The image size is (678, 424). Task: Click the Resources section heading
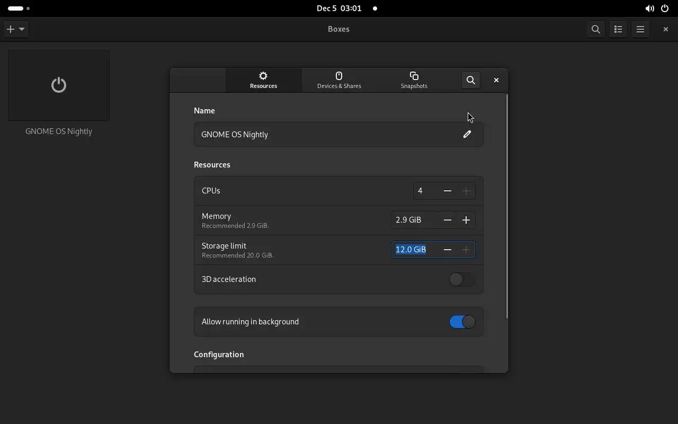[x=212, y=165]
